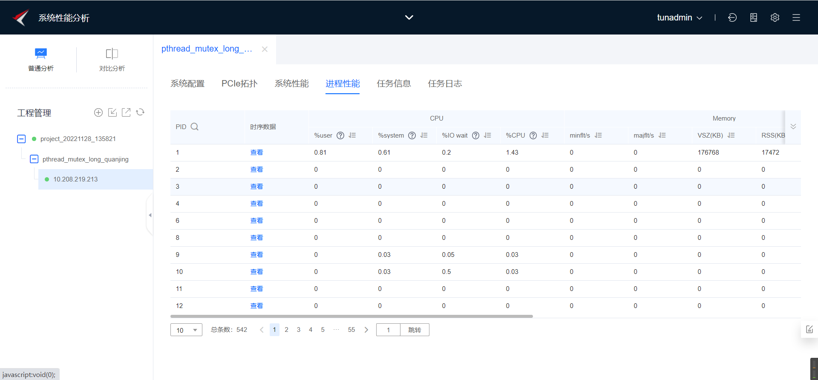Go to the previous page arrow
This screenshot has height=380, width=818.
(262, 330)
